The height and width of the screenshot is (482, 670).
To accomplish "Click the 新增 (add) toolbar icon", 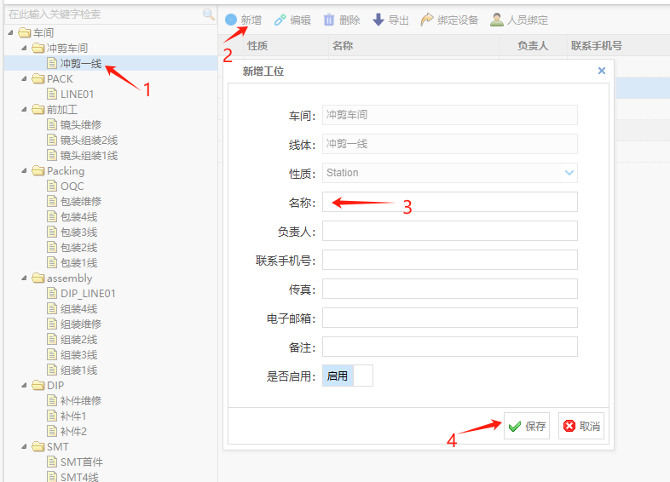I will pos(231,20).
